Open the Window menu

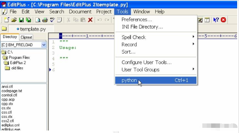click(141, 12)
